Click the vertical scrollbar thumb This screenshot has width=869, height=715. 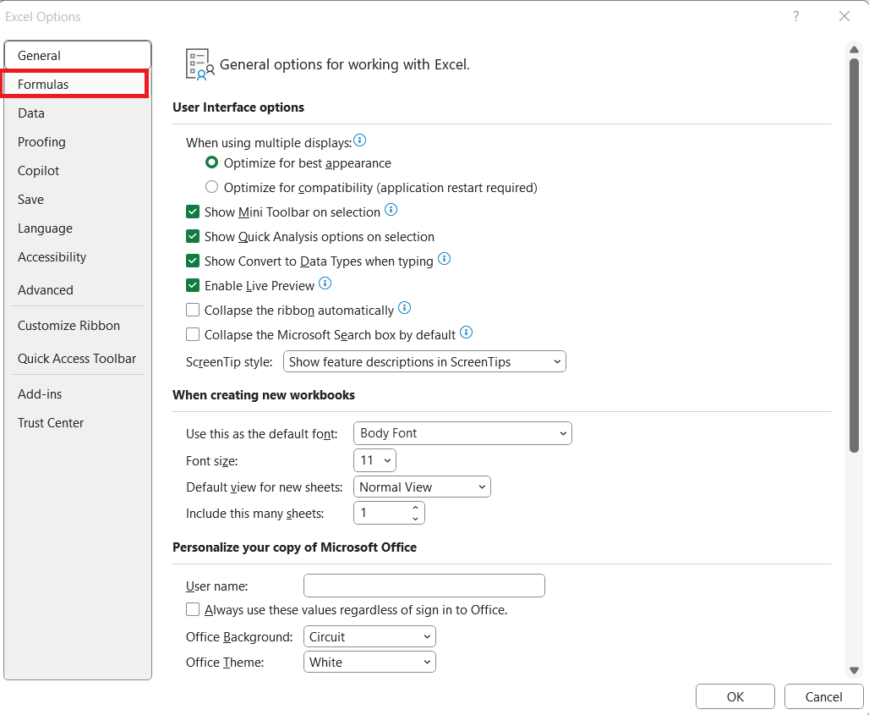click(854, 256)
